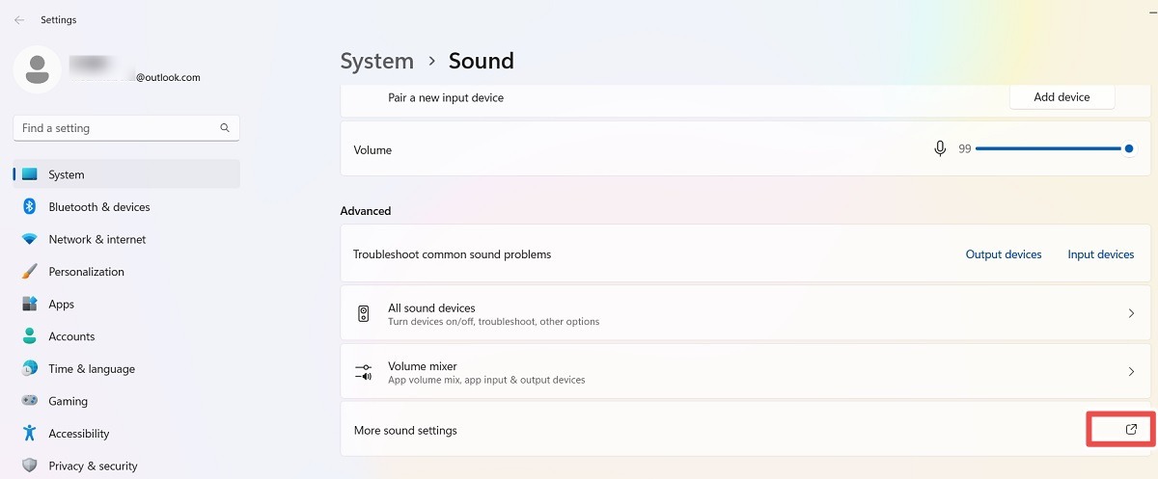The width and height of the screenshot is (1158, 479).
Task: Focus the Find a setting box
Action: (126, 127)
